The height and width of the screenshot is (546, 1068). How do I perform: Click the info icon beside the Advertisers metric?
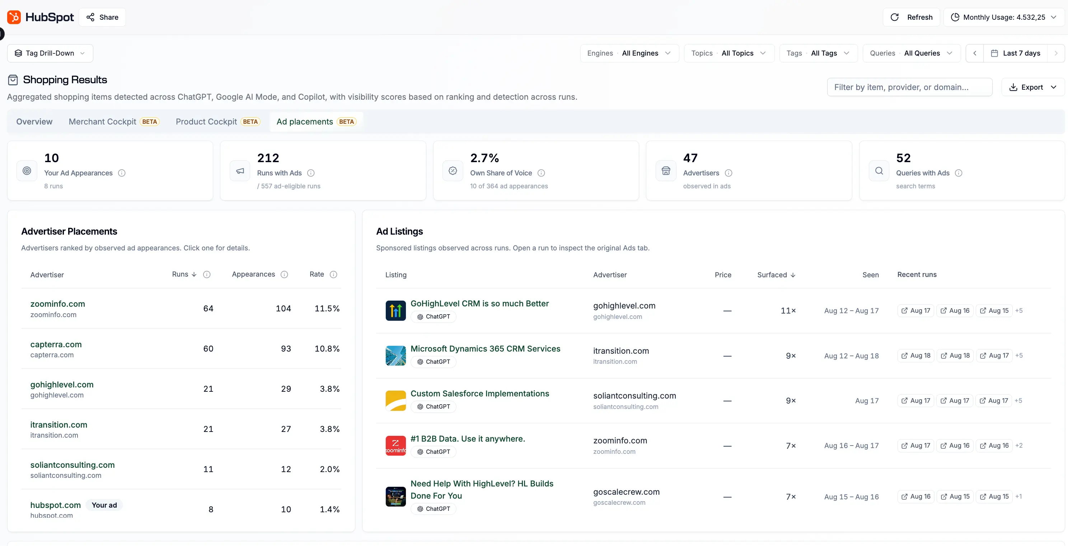(729, 173)
